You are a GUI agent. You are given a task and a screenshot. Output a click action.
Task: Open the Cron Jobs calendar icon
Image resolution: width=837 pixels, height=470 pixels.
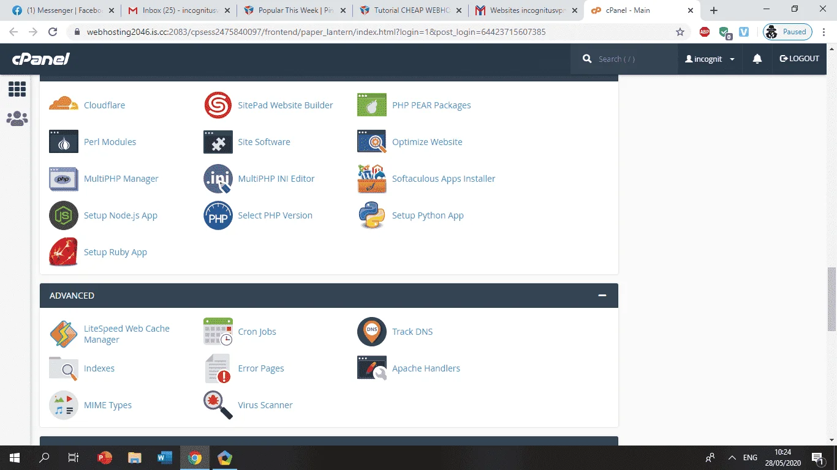[218, 332]
